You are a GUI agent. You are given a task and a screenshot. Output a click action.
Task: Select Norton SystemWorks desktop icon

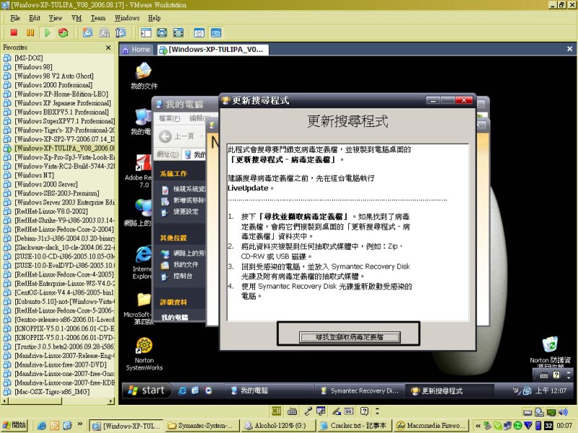144,354
